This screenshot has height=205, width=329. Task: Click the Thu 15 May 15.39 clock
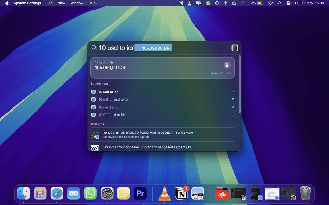coord(309,3)
